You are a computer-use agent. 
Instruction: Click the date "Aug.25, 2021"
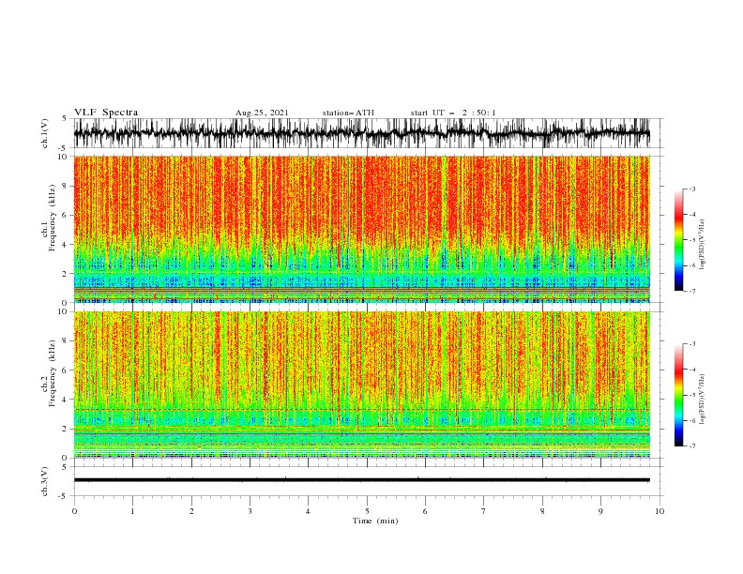pos(262,113)
